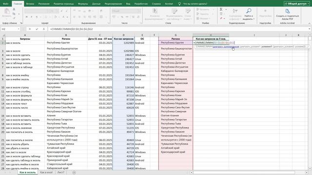Screen dimensions: 312x175
Task: Click Merge and Center icon
Action: tap(101, 17)
